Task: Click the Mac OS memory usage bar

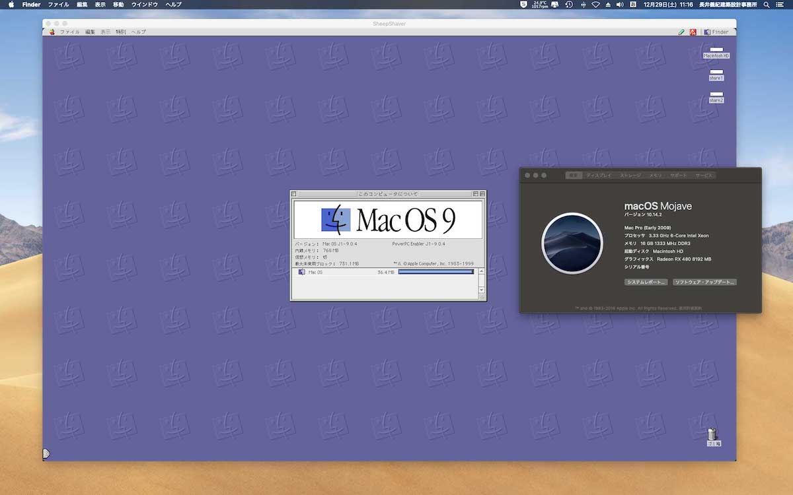Action: click(436, 272)
